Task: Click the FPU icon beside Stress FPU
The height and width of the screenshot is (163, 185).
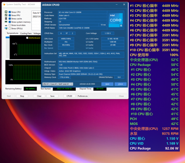Action: tap(6, 15)
